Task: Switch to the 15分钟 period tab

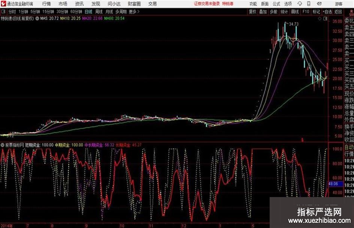Action: tap(48, 12)
